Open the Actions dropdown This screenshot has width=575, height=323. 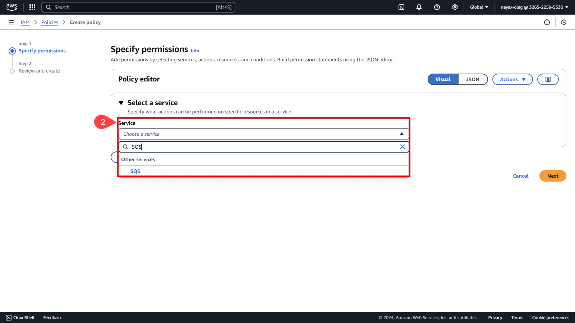coord(512,79)
